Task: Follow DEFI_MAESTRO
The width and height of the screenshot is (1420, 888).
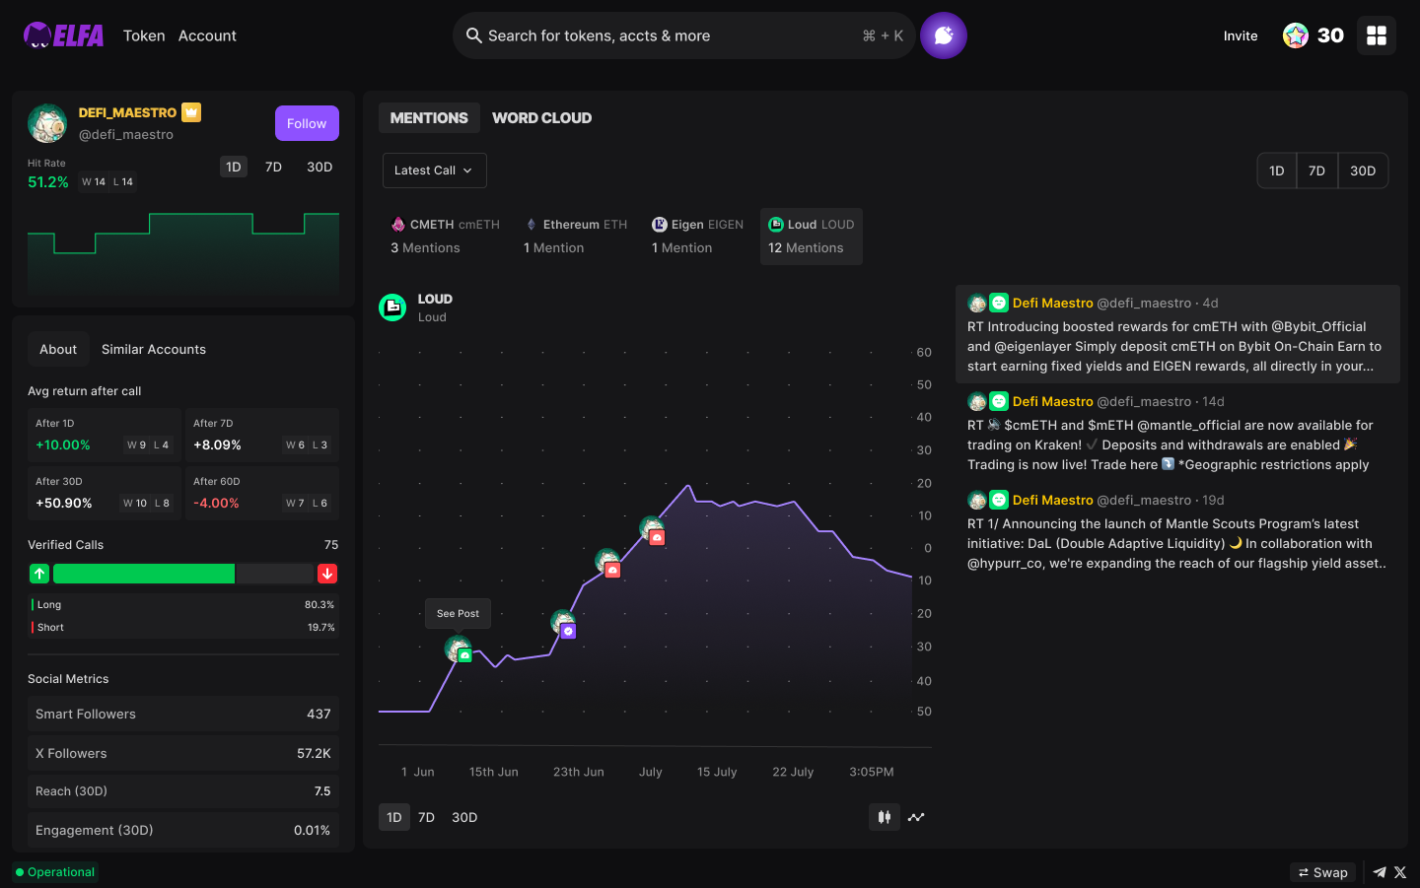Action: [x=307, y=123]
